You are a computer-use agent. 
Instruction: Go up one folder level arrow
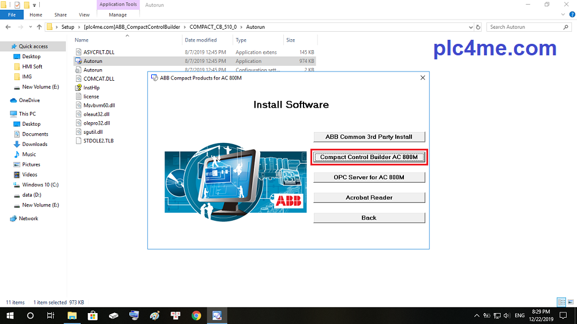39,27
